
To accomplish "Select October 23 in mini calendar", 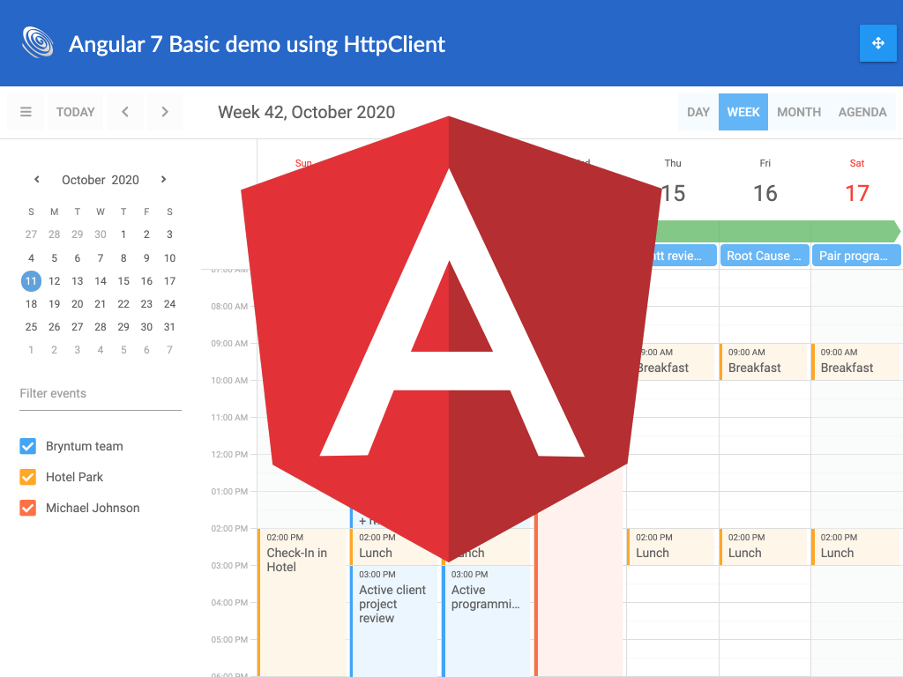I will click(x=146, y=304).
